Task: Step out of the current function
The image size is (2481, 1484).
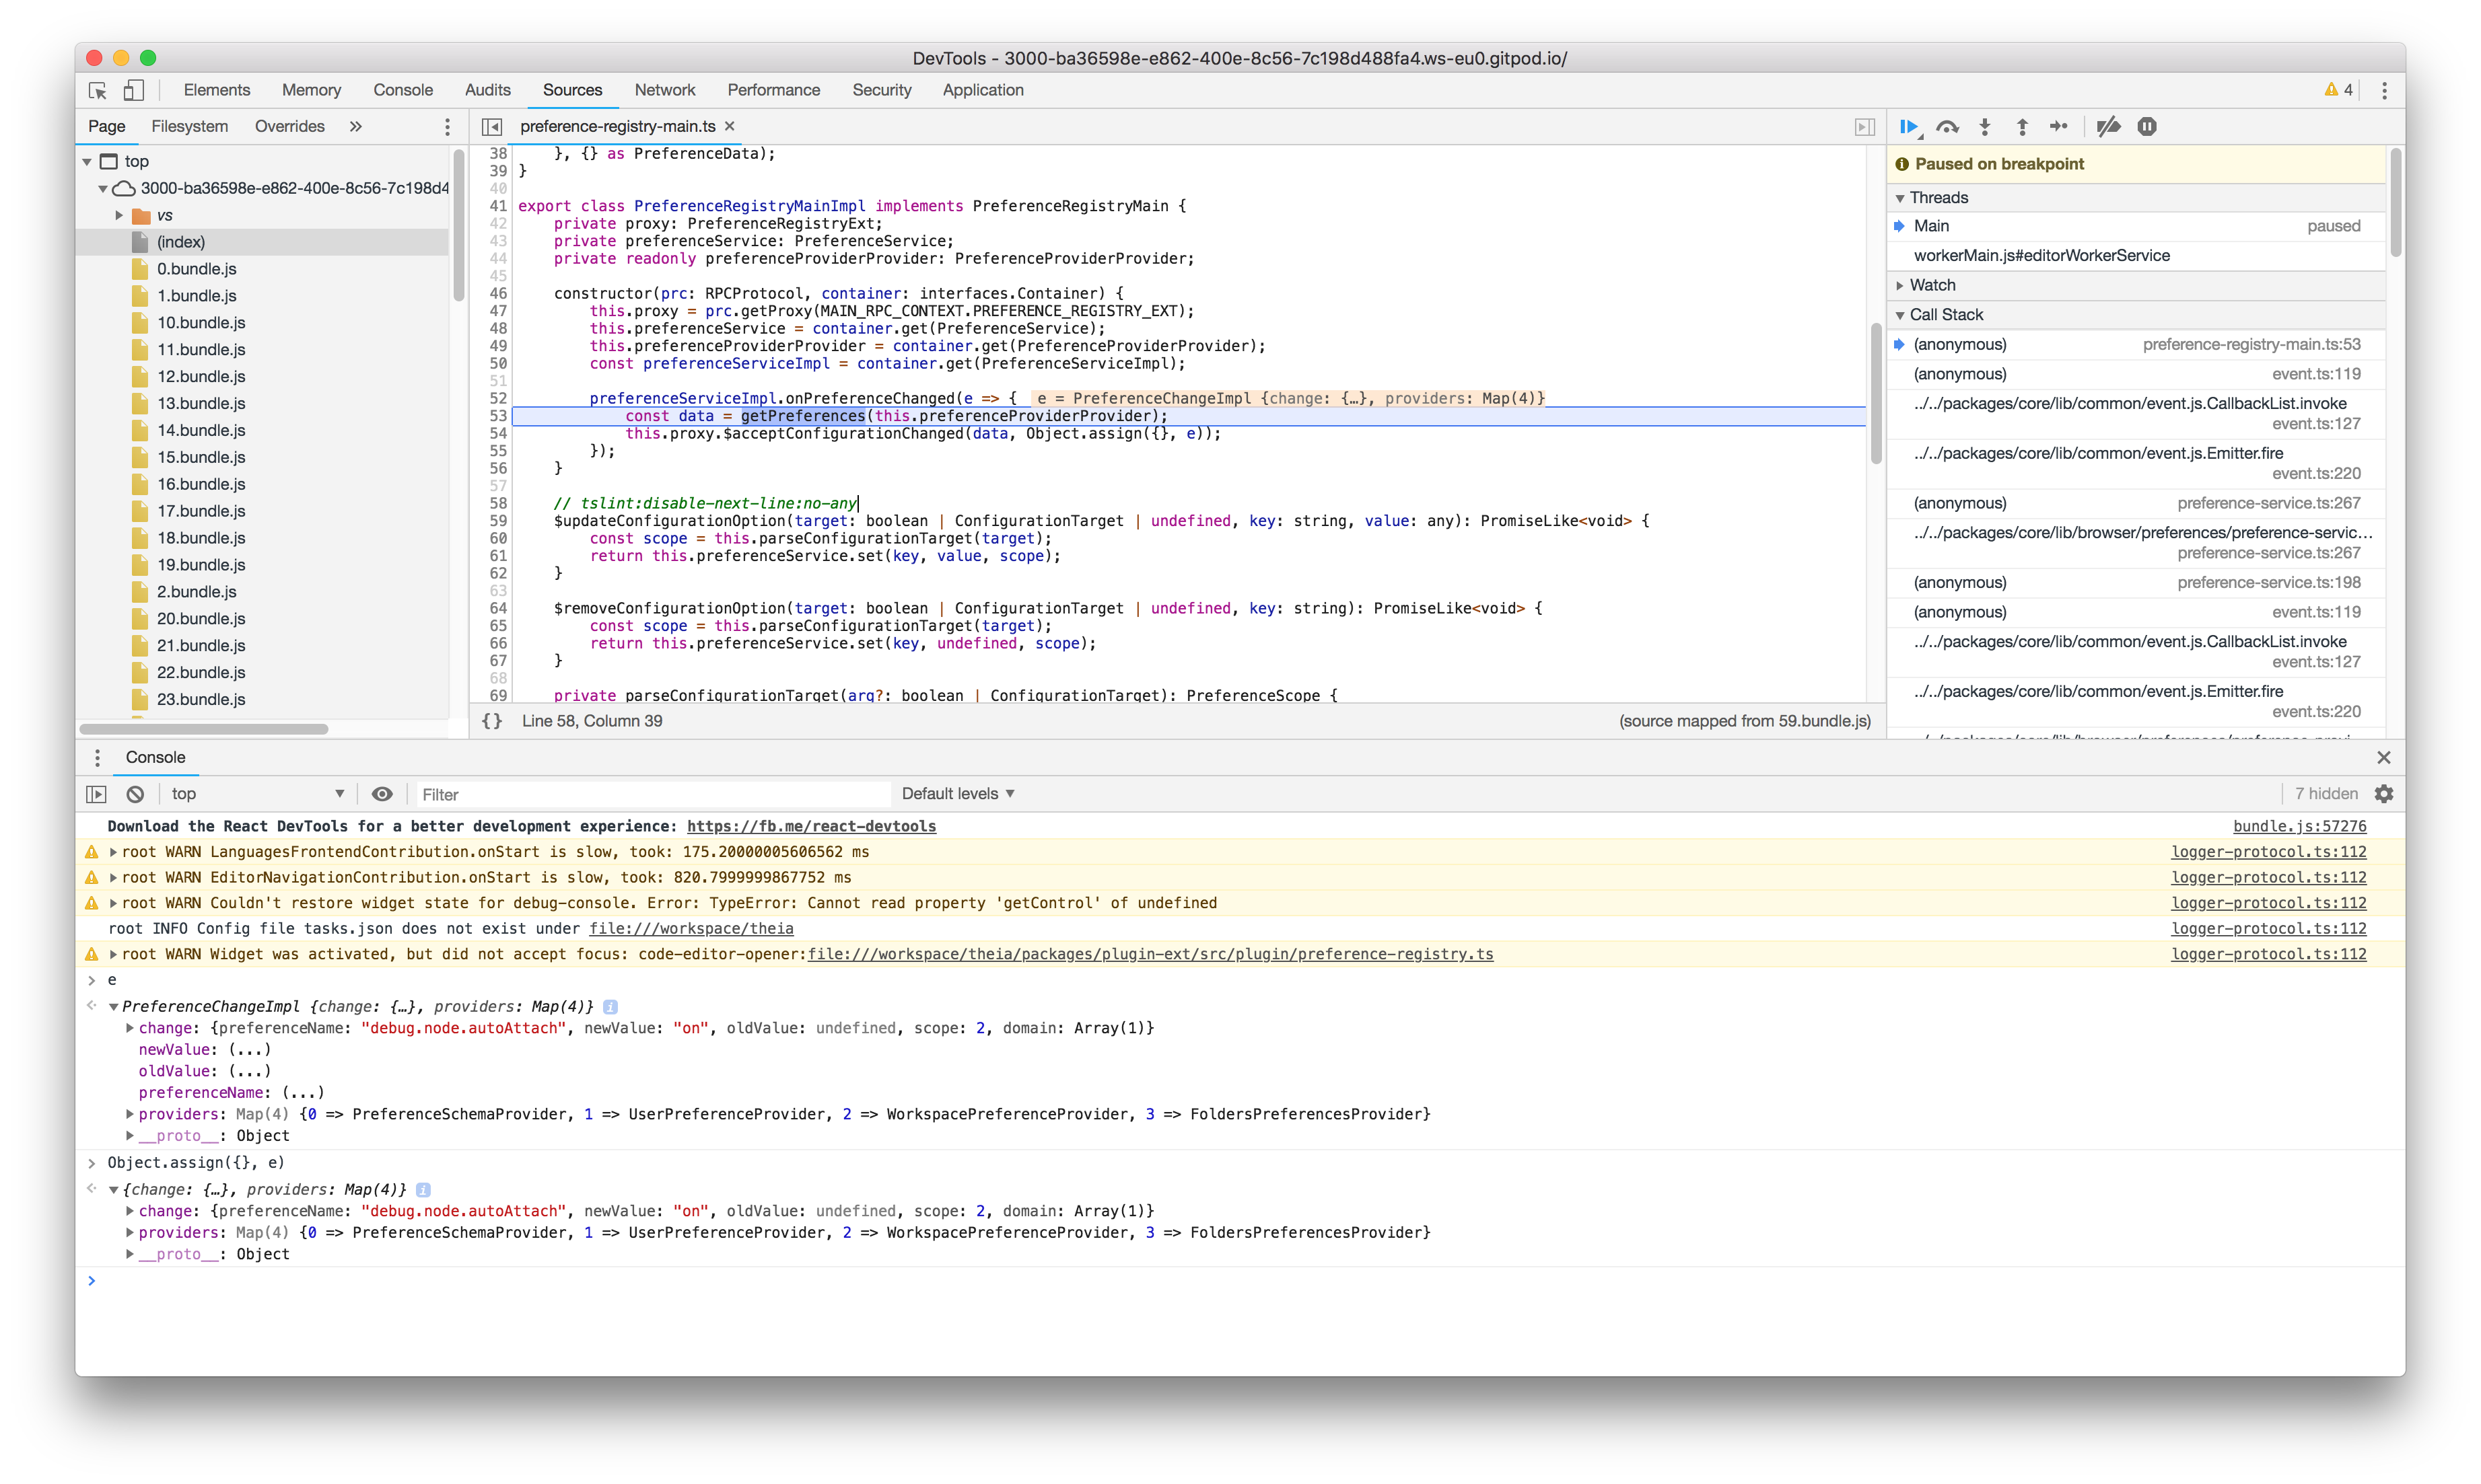Action: click(x=2022, y=127)
